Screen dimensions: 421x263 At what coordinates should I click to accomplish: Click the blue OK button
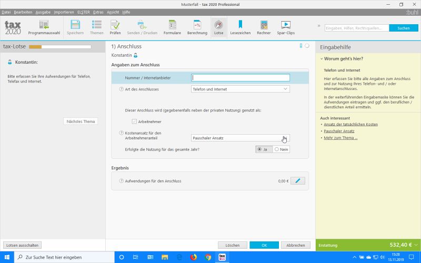tap(264, 245)
